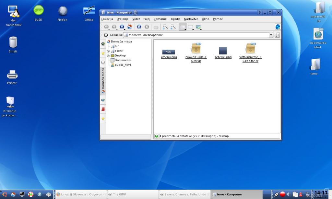The height and width of the screenshot is (199, 332).
Task: Click the print icon in Konqueror toolbar
Action: [156, 27]
